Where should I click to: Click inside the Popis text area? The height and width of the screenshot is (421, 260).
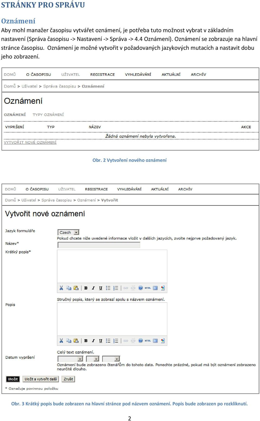tap(112, 319)
